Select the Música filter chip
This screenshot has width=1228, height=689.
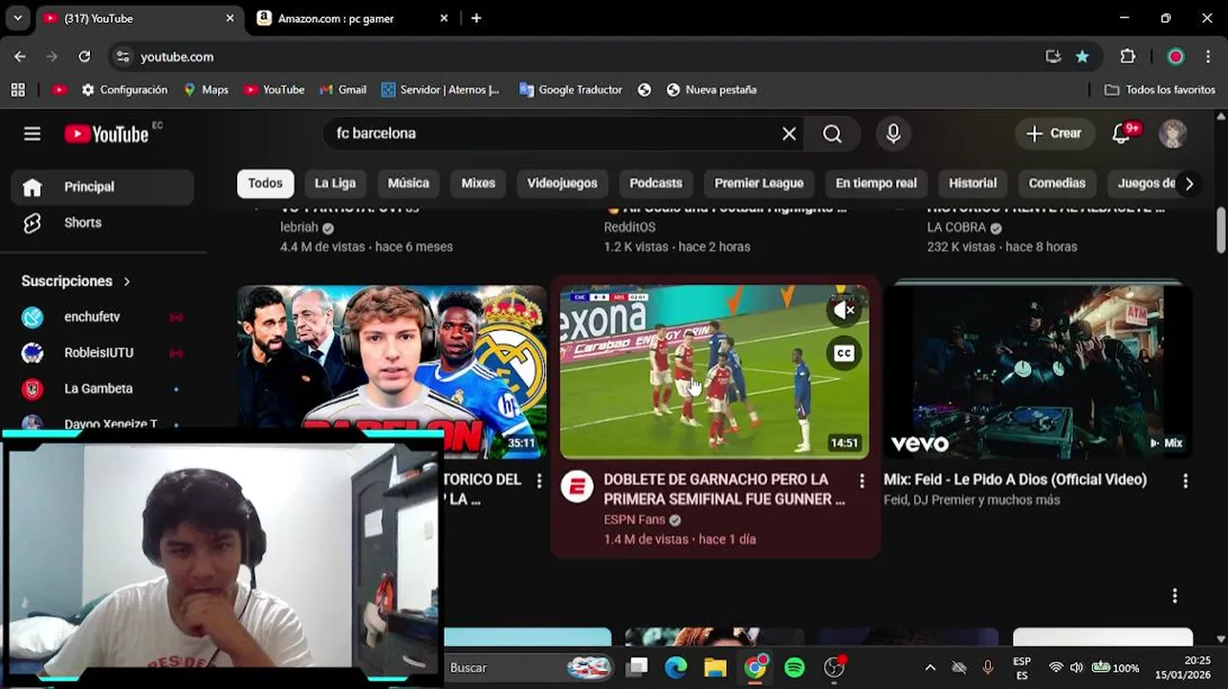click(x=408, y=183)
